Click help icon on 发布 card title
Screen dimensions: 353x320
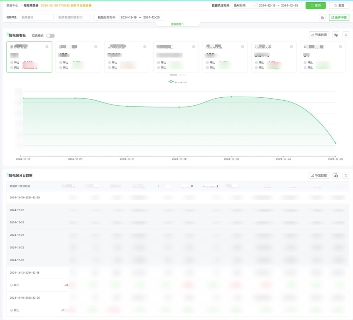(x=47, y=47)
